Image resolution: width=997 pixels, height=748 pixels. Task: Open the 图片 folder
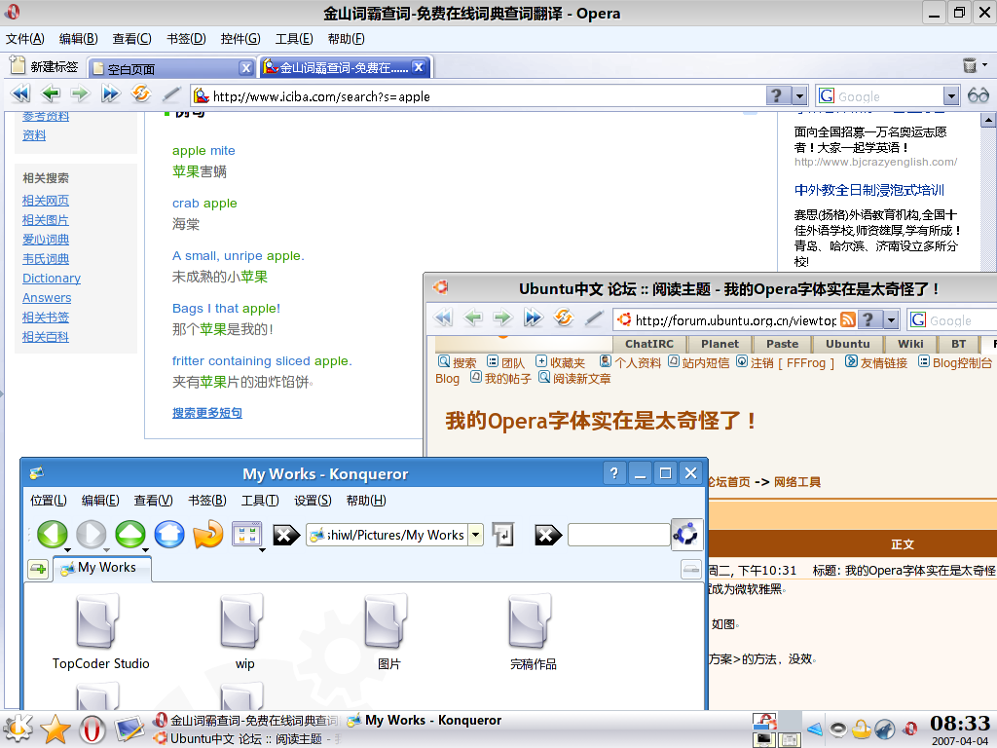tap(388, 632)
